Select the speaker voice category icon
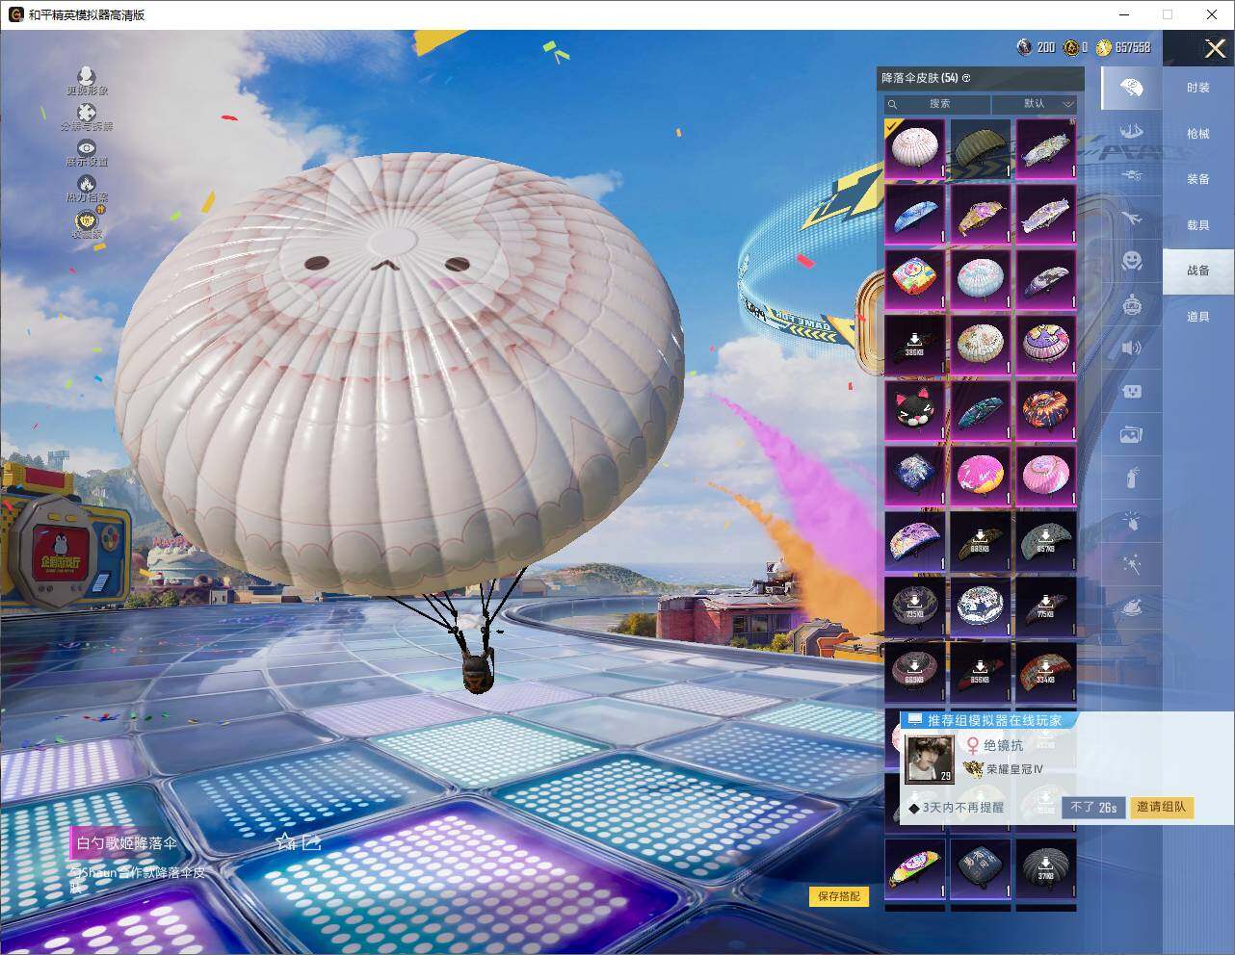1235x955 pixels. (x=1131, y=348)
